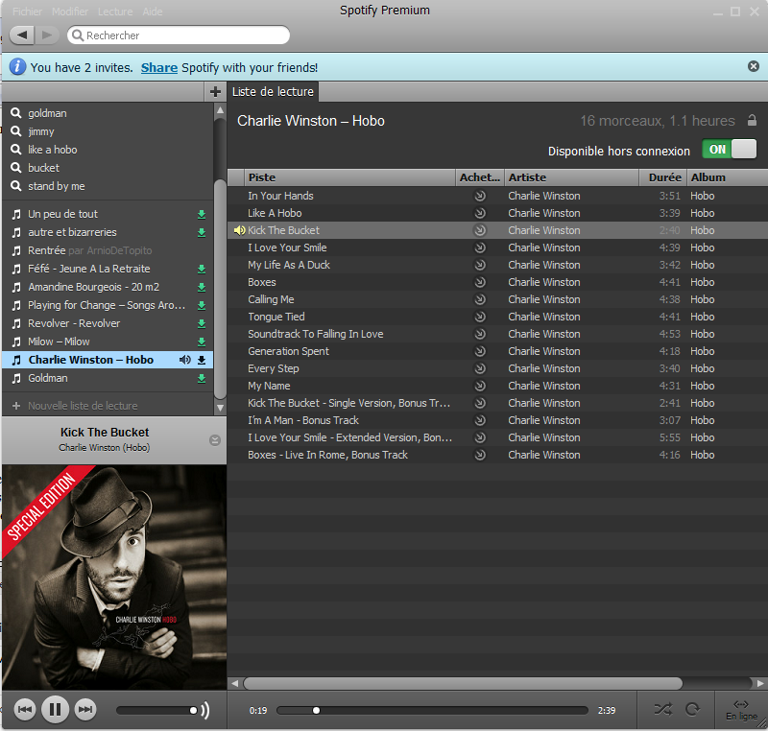Select the Un peu de tout playlist

pyautogui.click(x=108, y=214)
